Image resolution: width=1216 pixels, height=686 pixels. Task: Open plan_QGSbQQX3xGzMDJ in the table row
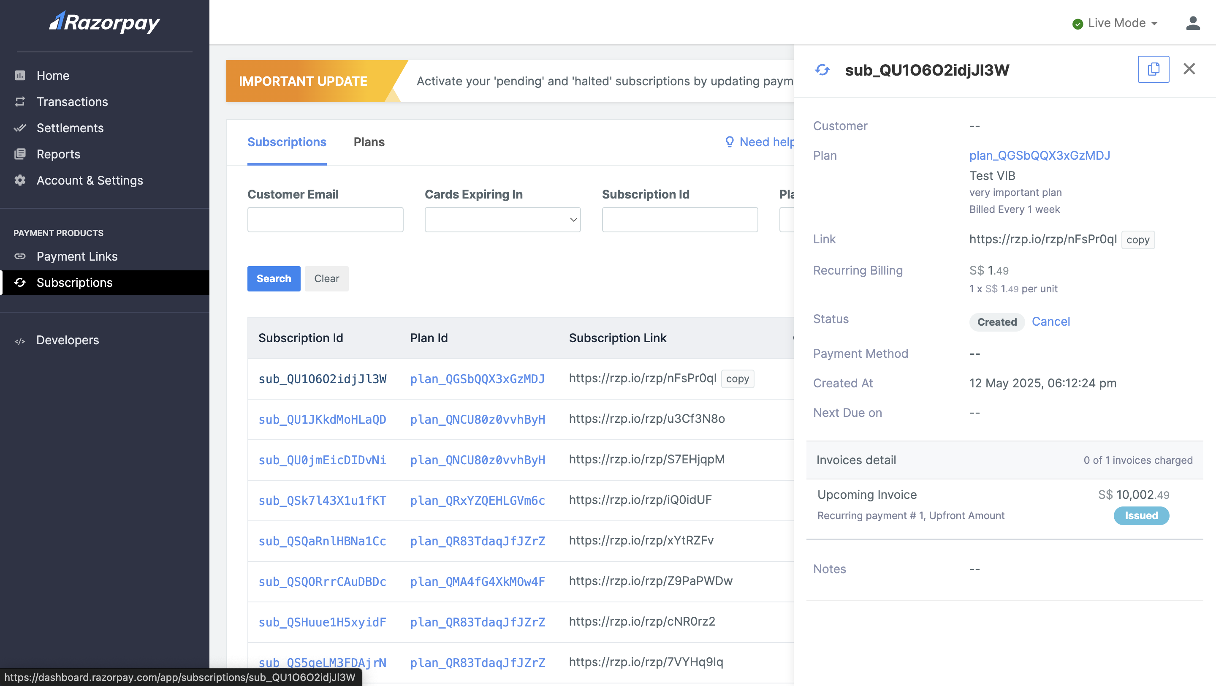478,379
